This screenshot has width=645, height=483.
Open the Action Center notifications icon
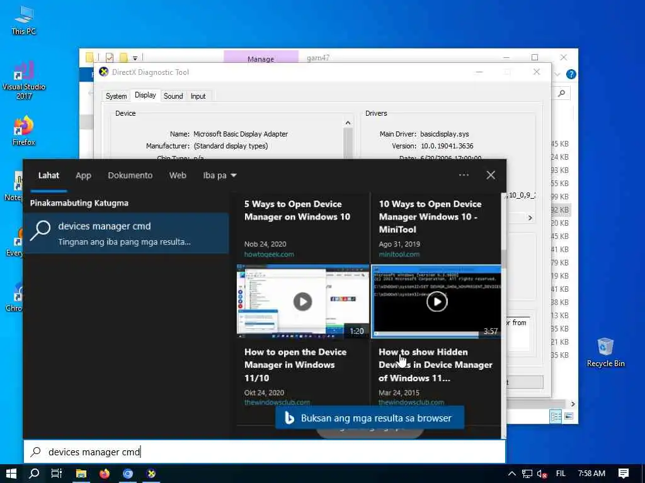click(x=624, y=474)
